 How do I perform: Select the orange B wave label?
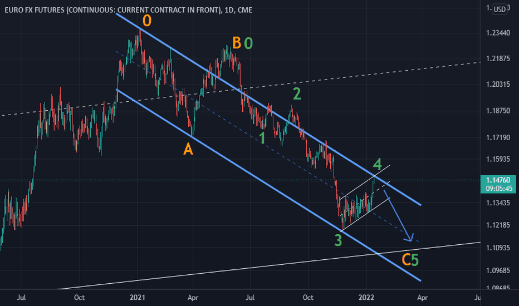click(237, 43)
